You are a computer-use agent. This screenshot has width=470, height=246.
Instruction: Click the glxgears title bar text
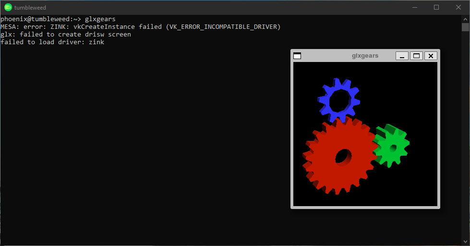[365, 56]
